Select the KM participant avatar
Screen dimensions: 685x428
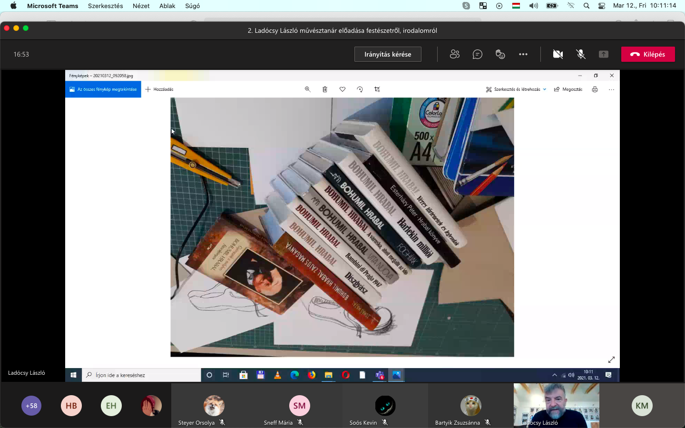pyautogui.click(x=642, y=406)
